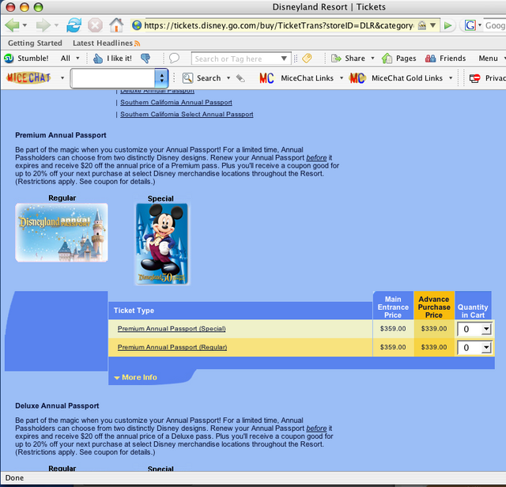Click the Special Mickey passport card image
This screenshot has height=487, width=506.
click(162, 244)
